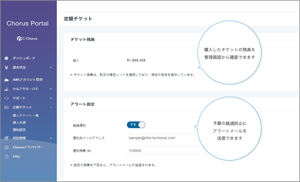Click the note starting ※ 設定の残高を下回ると
Viewport: 300px width, 182px height.
pos(113,165)
